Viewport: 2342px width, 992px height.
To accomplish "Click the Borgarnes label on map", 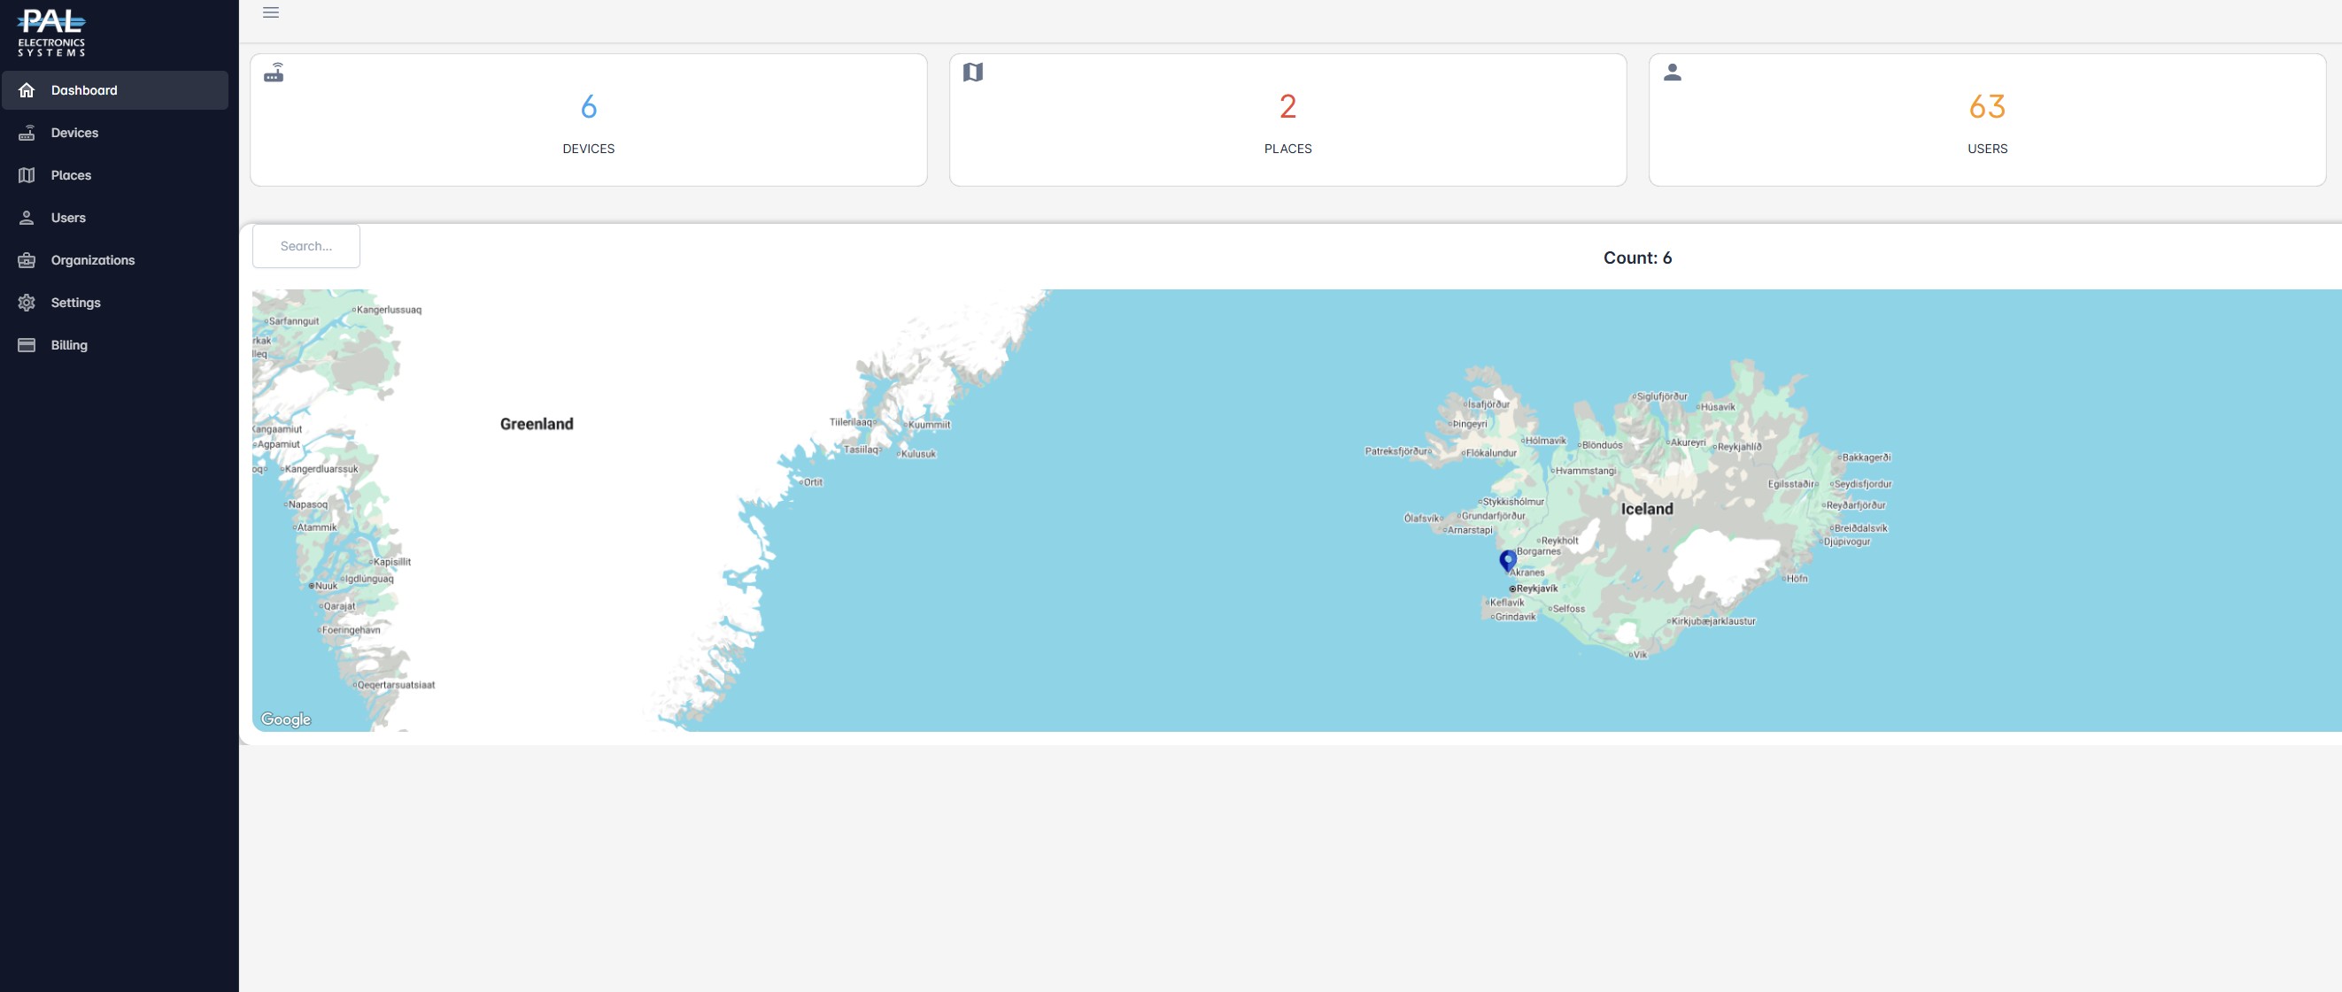I will click(x=1538, y=551).
